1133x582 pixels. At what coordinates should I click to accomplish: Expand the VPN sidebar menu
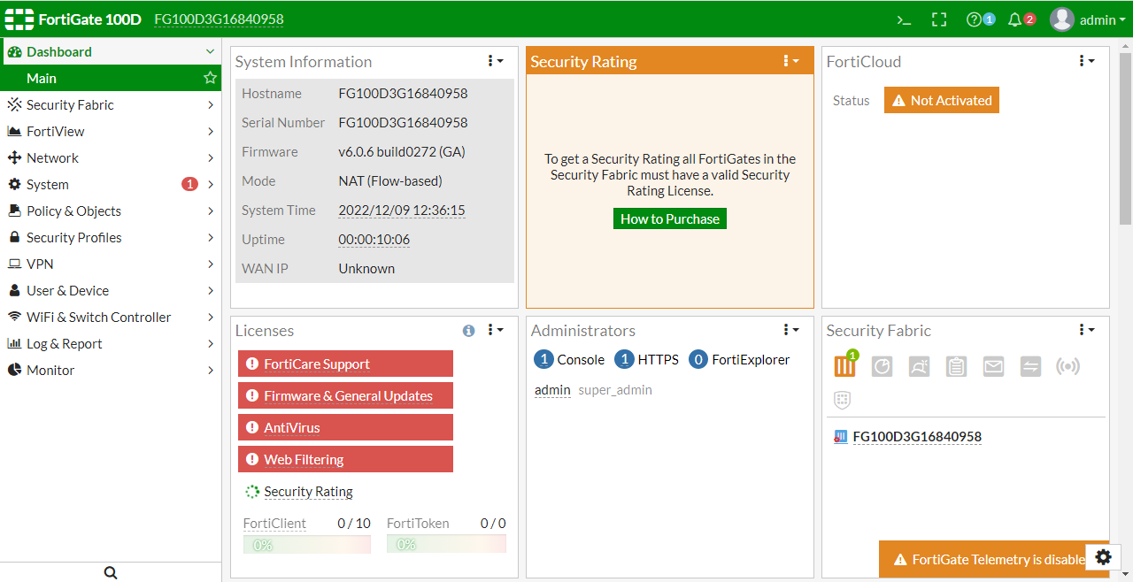pyautogui.click(x=111, y=264)
